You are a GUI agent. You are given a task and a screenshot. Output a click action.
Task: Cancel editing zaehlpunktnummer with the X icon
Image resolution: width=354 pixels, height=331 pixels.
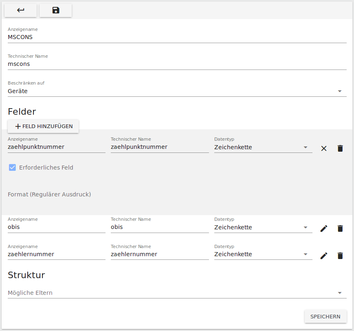click(x=324, y=148)
